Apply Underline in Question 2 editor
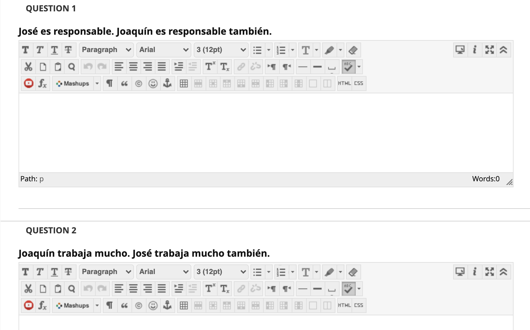This screenshot has width=530, height=330. (54, 272)
